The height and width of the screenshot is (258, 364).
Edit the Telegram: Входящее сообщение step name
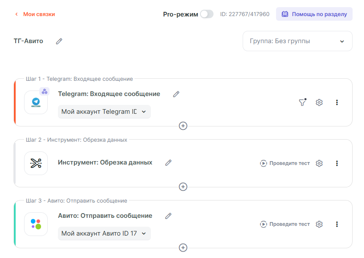tap(176, 94)
